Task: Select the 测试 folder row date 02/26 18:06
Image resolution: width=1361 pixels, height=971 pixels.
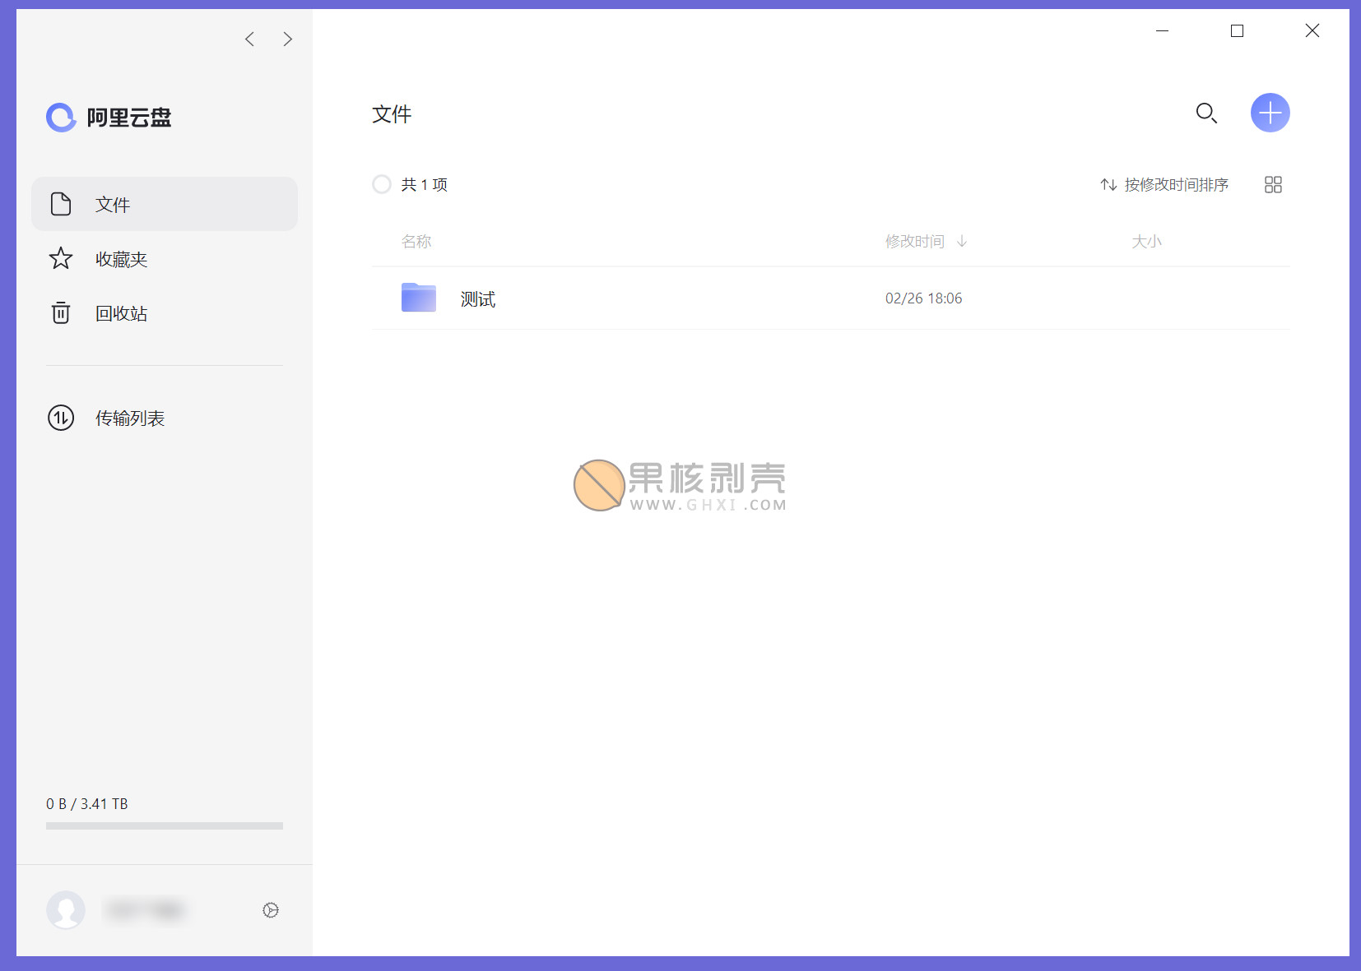Action: tap(923, 298)
